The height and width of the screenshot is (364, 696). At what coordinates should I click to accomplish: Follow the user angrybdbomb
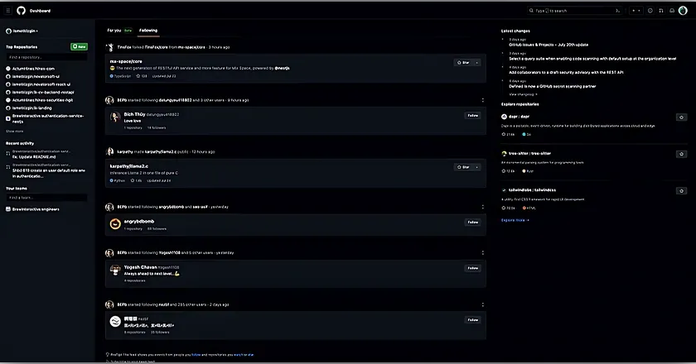[472, 222]
